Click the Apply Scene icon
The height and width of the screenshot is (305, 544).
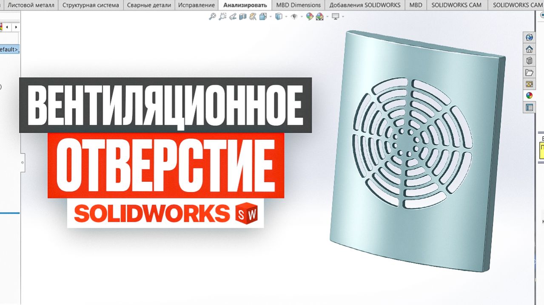[x=319, y=17]
